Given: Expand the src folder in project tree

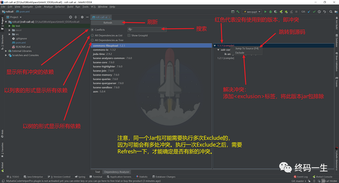Looking at the screenshot, I should tap(10, 34).
